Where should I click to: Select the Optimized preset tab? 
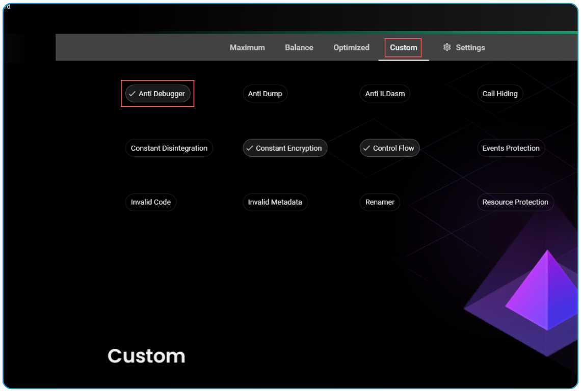pyautogui.click(x=351, y=47)
